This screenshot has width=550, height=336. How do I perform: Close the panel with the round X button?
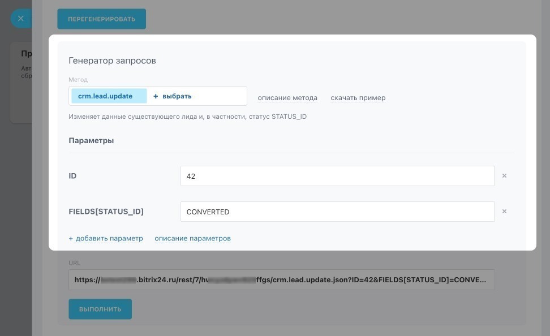tap(20, 19)
